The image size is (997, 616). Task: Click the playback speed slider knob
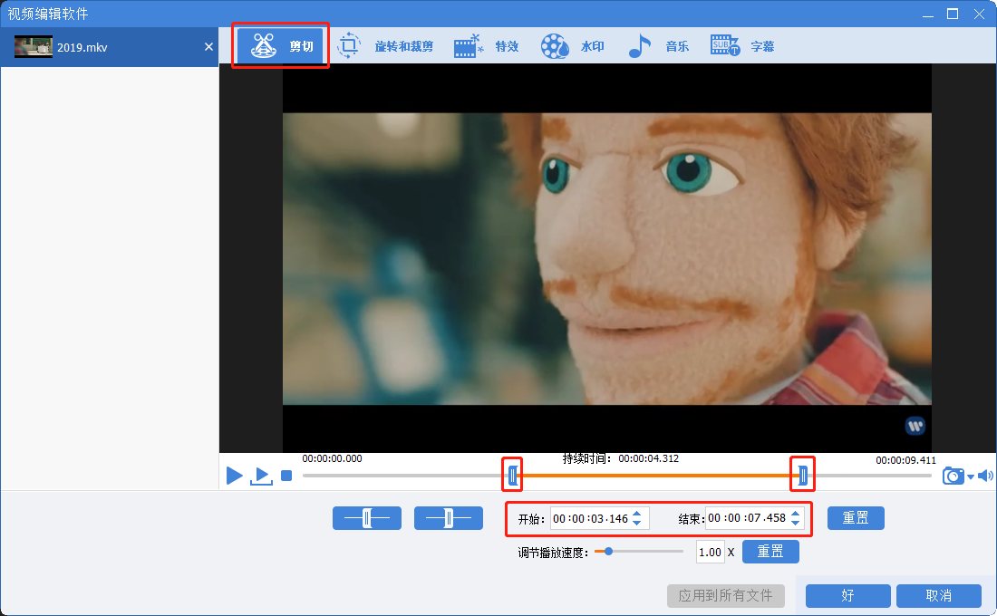point(608,551)
